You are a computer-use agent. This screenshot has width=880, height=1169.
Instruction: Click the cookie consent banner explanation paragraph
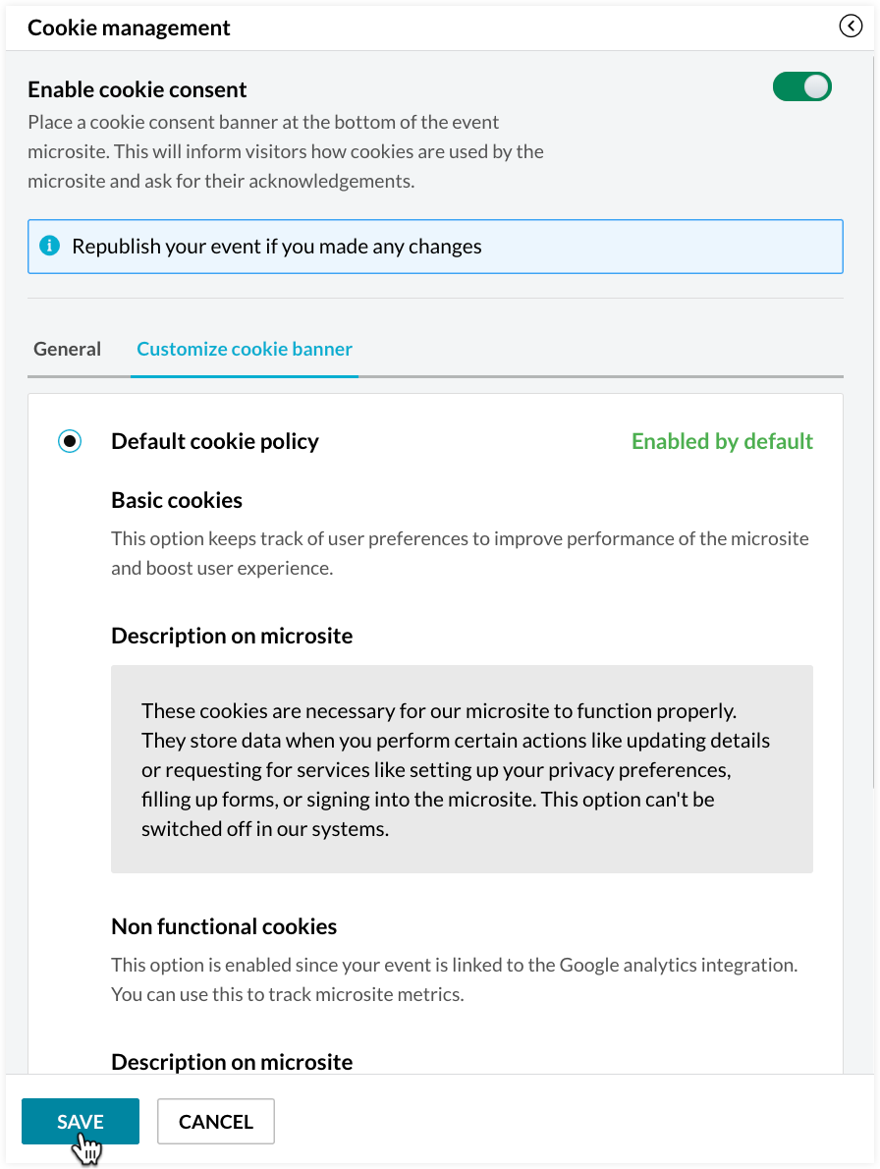[286, 152]
